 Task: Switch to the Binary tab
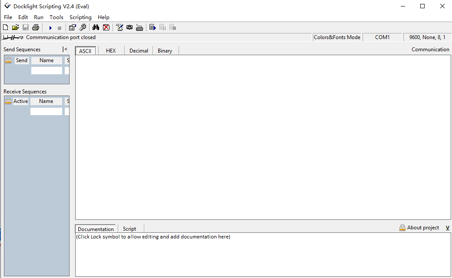click(165, 51)
